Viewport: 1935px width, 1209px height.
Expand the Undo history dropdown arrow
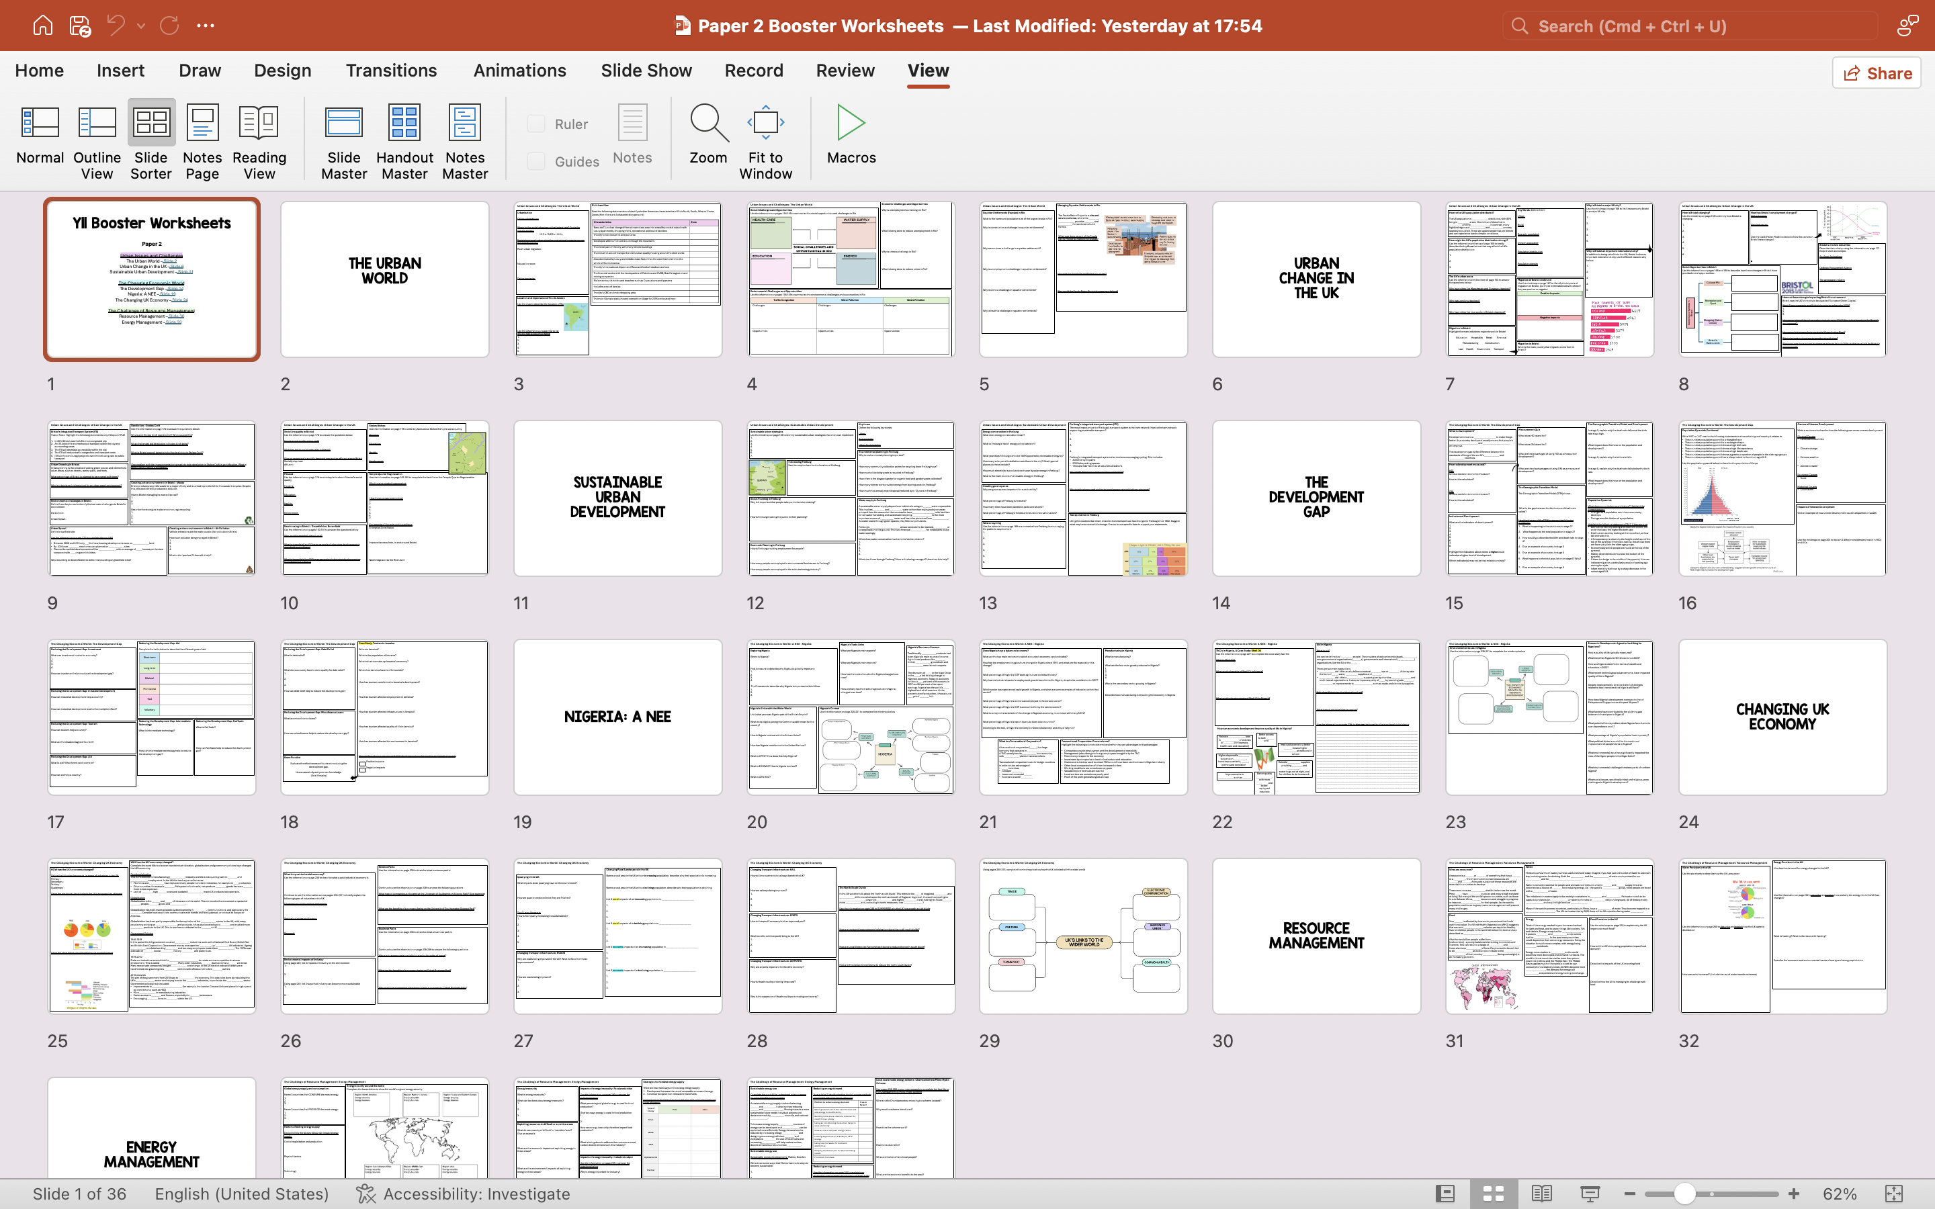142,26
